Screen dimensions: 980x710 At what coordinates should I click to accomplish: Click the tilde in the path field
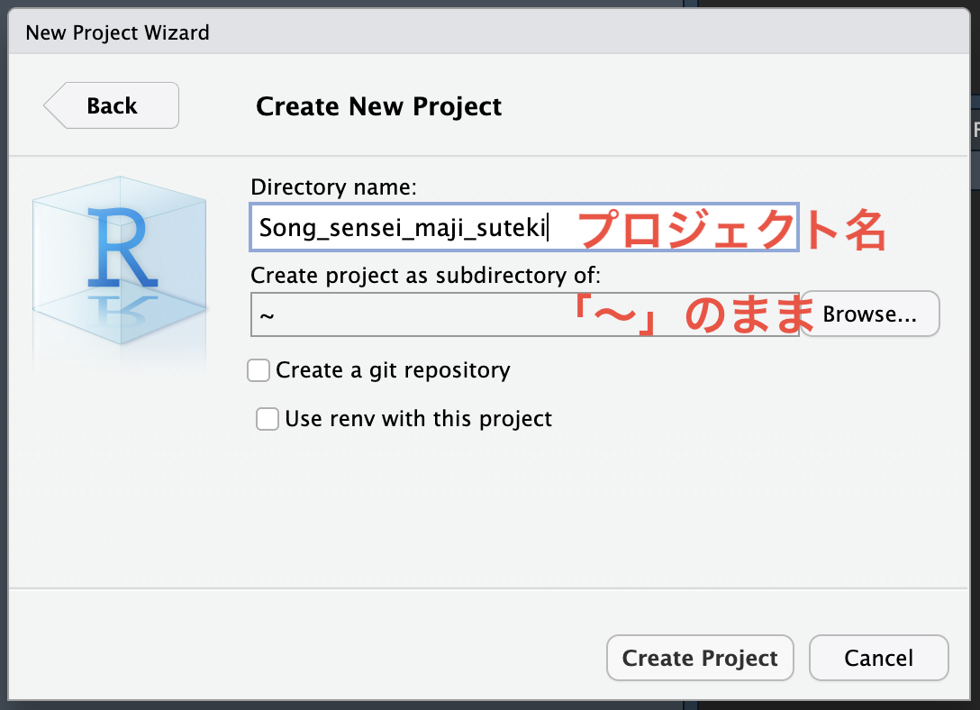[267, 315]
